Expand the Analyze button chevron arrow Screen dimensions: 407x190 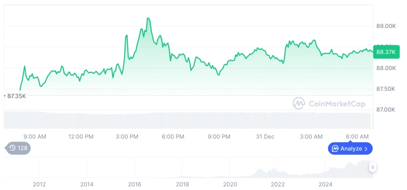click(366, 149)
